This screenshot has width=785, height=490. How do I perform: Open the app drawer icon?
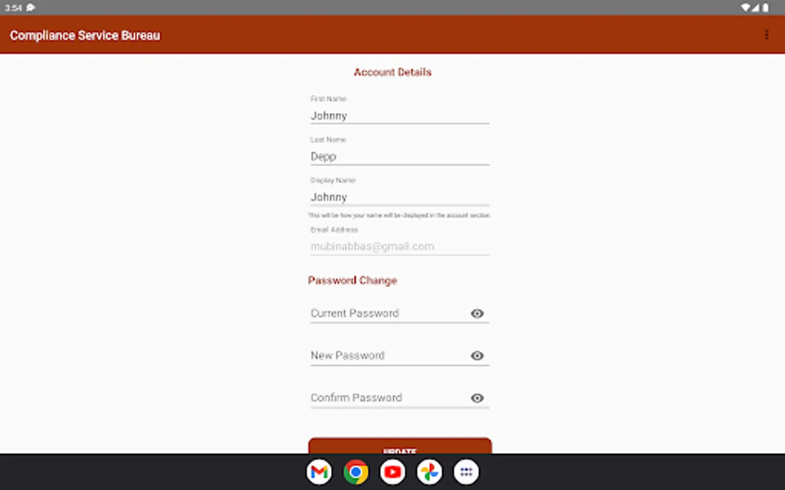(466, 472)
